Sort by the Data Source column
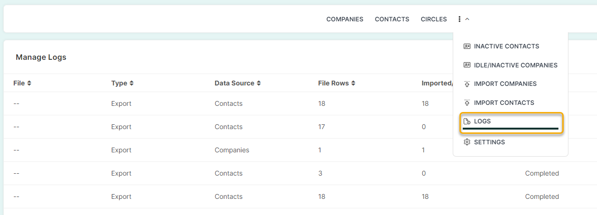 pyautogui.click(x=238, y=83)
